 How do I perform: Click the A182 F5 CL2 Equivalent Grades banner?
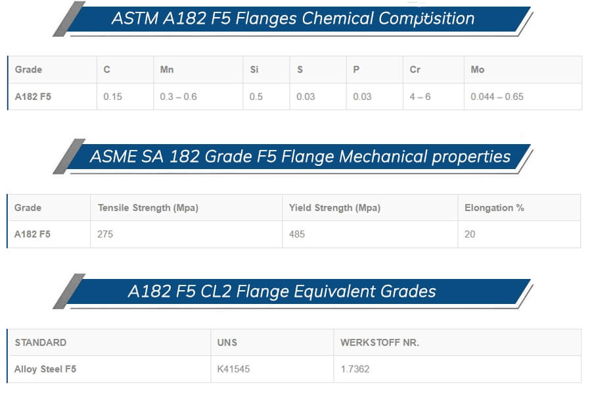[x=282, y=291]
